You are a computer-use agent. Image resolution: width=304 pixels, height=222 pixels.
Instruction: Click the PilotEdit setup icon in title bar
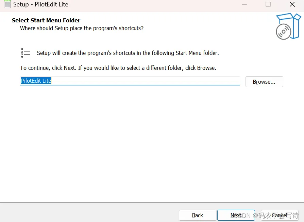coord(7,4)
